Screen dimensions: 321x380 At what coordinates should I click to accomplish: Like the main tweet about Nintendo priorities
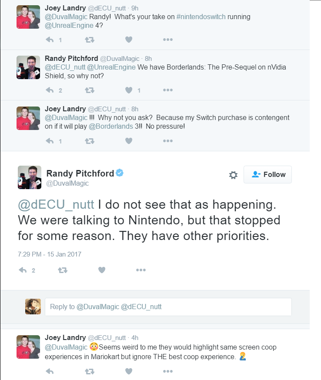pos(102,270)
